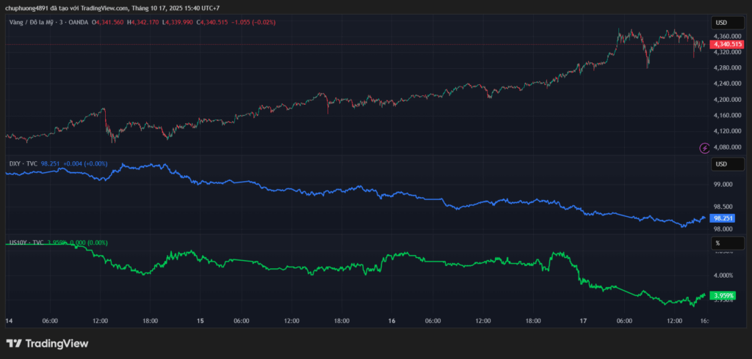Click the 16 date marker on time axis
The width and height of the screenshot is (752, 359).
pos(392,321)
